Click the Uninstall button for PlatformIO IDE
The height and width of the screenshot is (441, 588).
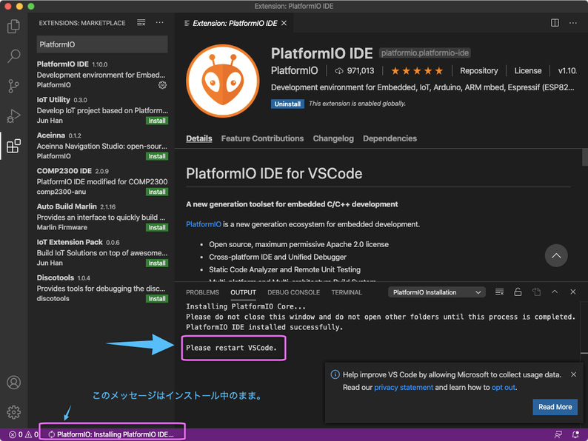point(287,104)
